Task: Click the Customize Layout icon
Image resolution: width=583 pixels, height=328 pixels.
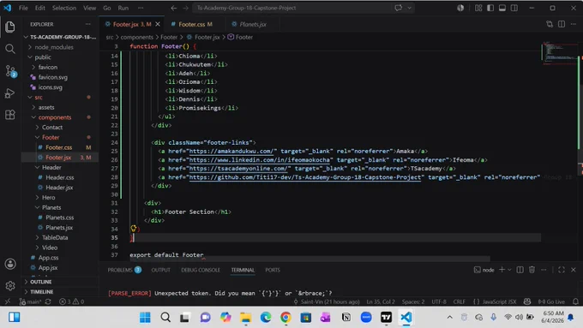Action: [478, 8]
